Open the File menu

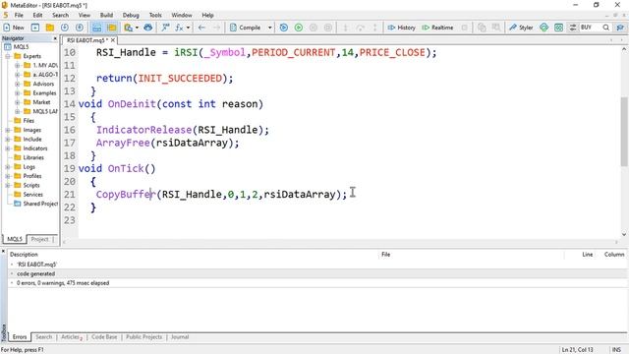pos(19,15)
